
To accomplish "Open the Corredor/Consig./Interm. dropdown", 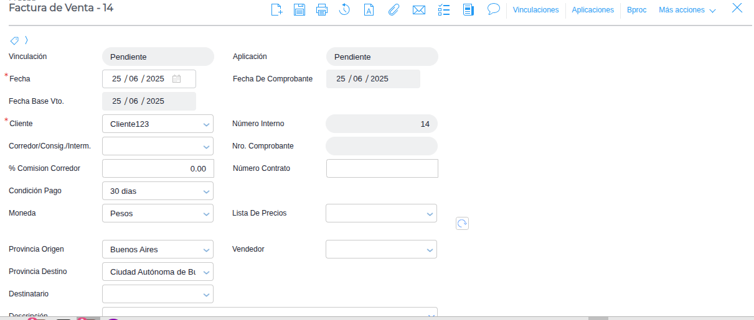I will point(158,146).
